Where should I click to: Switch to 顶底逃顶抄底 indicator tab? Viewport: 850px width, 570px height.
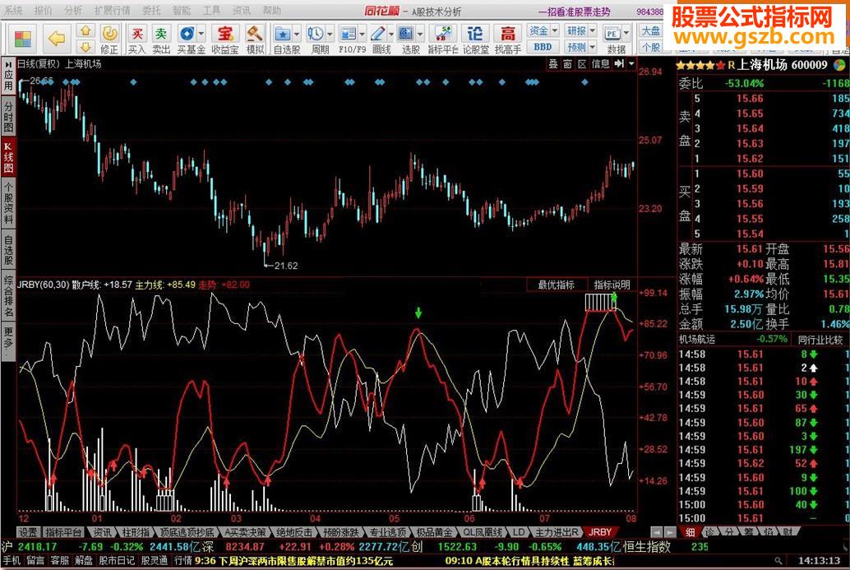coord(187,533)
